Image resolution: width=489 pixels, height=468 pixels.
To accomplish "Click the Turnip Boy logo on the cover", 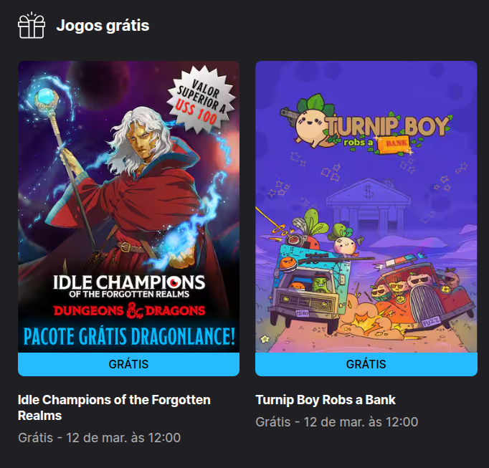I will tap(366, 125).
